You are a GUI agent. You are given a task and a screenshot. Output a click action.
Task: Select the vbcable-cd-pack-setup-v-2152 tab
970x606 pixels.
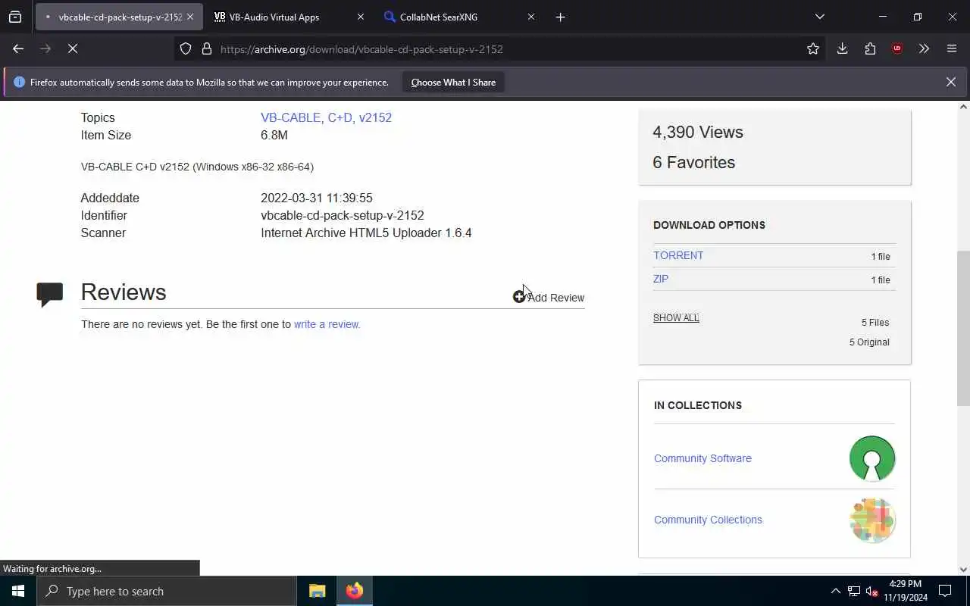click(x=119, y=17)
